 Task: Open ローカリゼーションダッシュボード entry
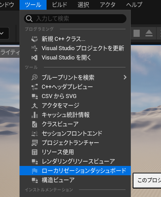(75, 171)
